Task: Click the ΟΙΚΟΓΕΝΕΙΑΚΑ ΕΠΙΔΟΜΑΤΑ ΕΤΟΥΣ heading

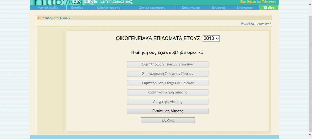Action: pos(159,39)
